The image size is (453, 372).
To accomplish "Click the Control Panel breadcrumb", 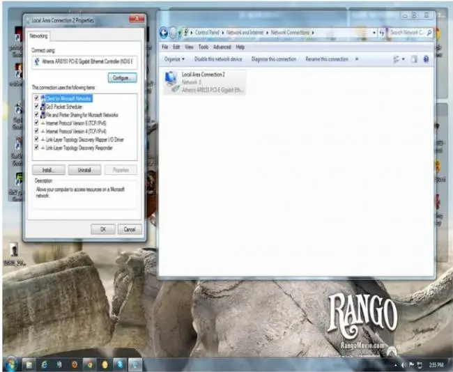I will (207, 33).
